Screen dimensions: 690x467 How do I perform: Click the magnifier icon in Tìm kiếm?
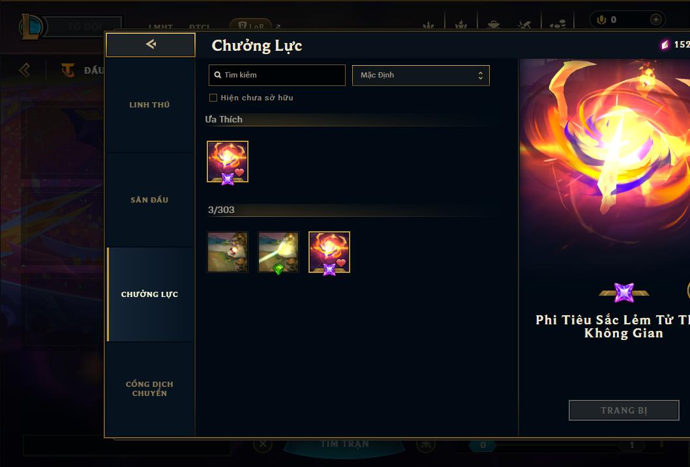(217, 75)
